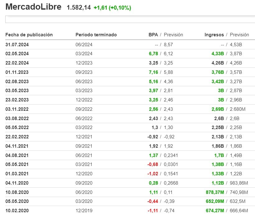Select the publication date 04.11.2021

pos(17,146)
